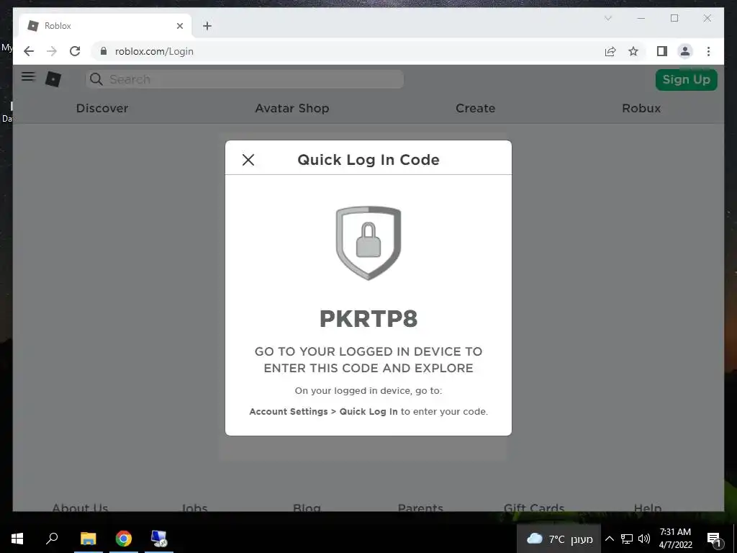Reload the Roblox login page
The height and width of the screenshot is (553, 737).
[x=75, y=51]
